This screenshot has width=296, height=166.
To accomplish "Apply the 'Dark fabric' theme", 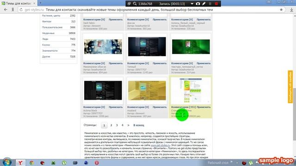I will pyautogui.click(x=116, y=19).
